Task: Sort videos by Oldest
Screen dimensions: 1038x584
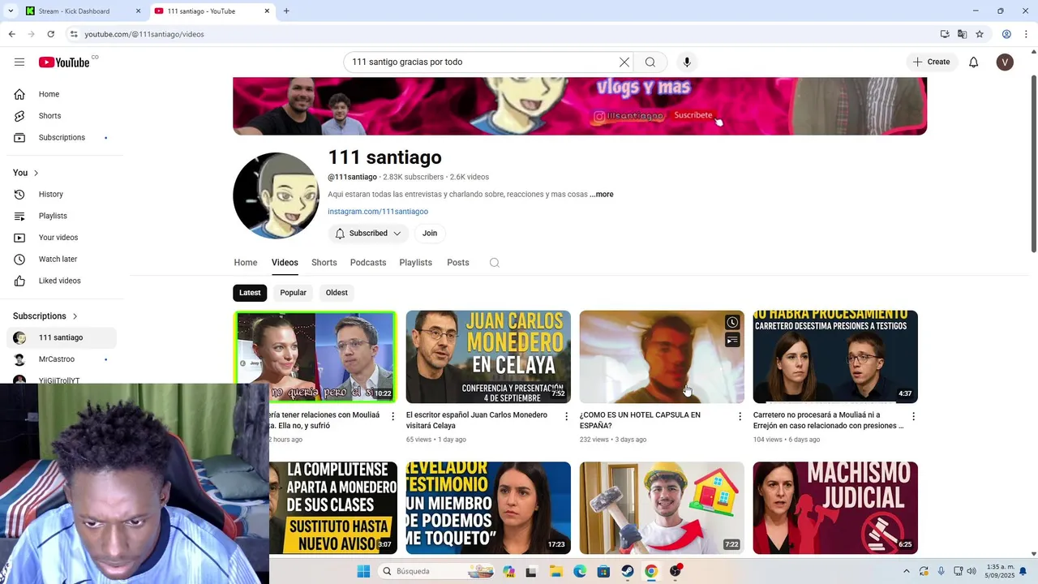Action: (337, 293)
